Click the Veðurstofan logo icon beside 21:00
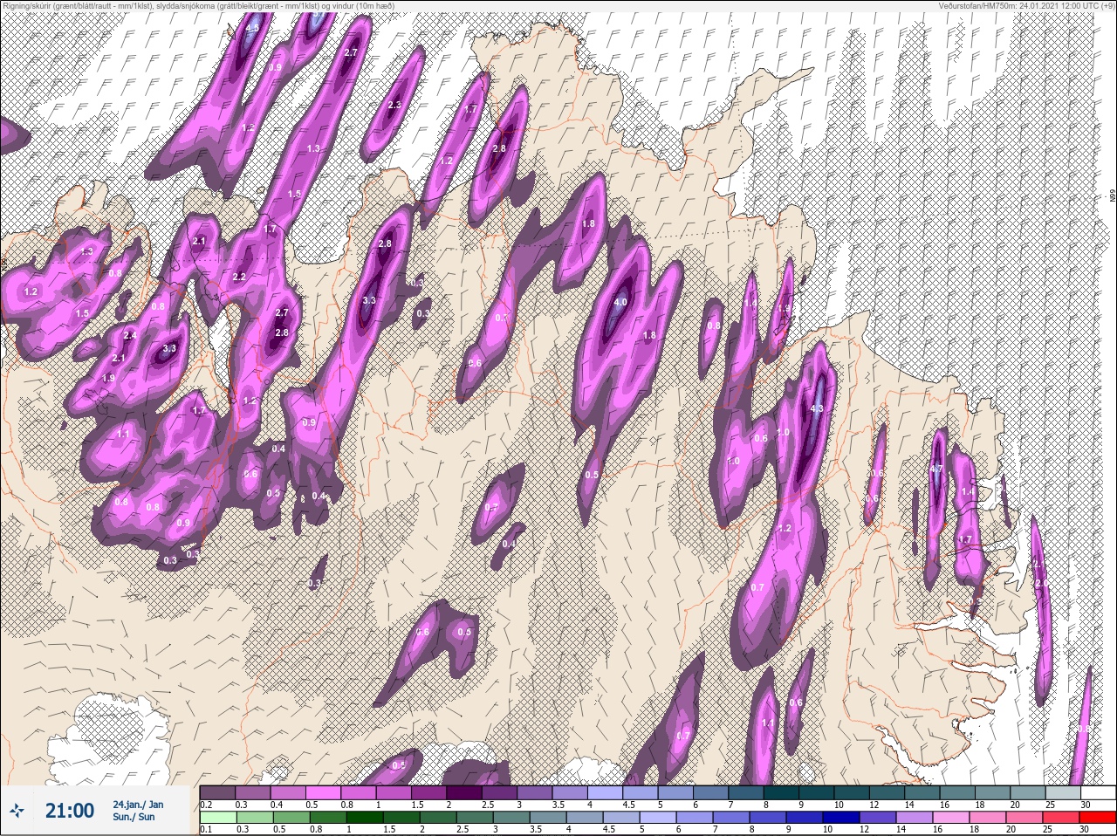 (18, 811)
